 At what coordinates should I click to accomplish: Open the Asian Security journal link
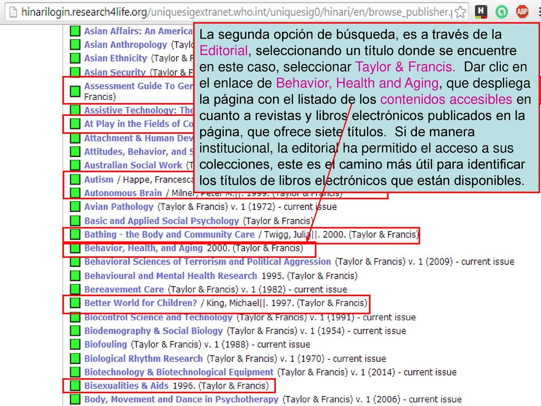[x=115, y=72]
